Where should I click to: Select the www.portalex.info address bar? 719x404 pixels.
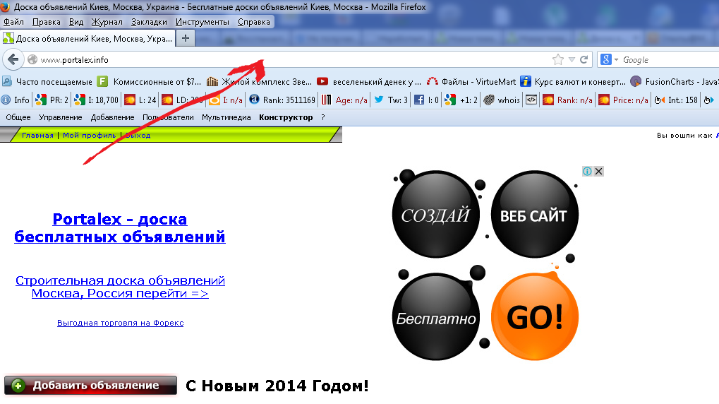coord(294,59)
